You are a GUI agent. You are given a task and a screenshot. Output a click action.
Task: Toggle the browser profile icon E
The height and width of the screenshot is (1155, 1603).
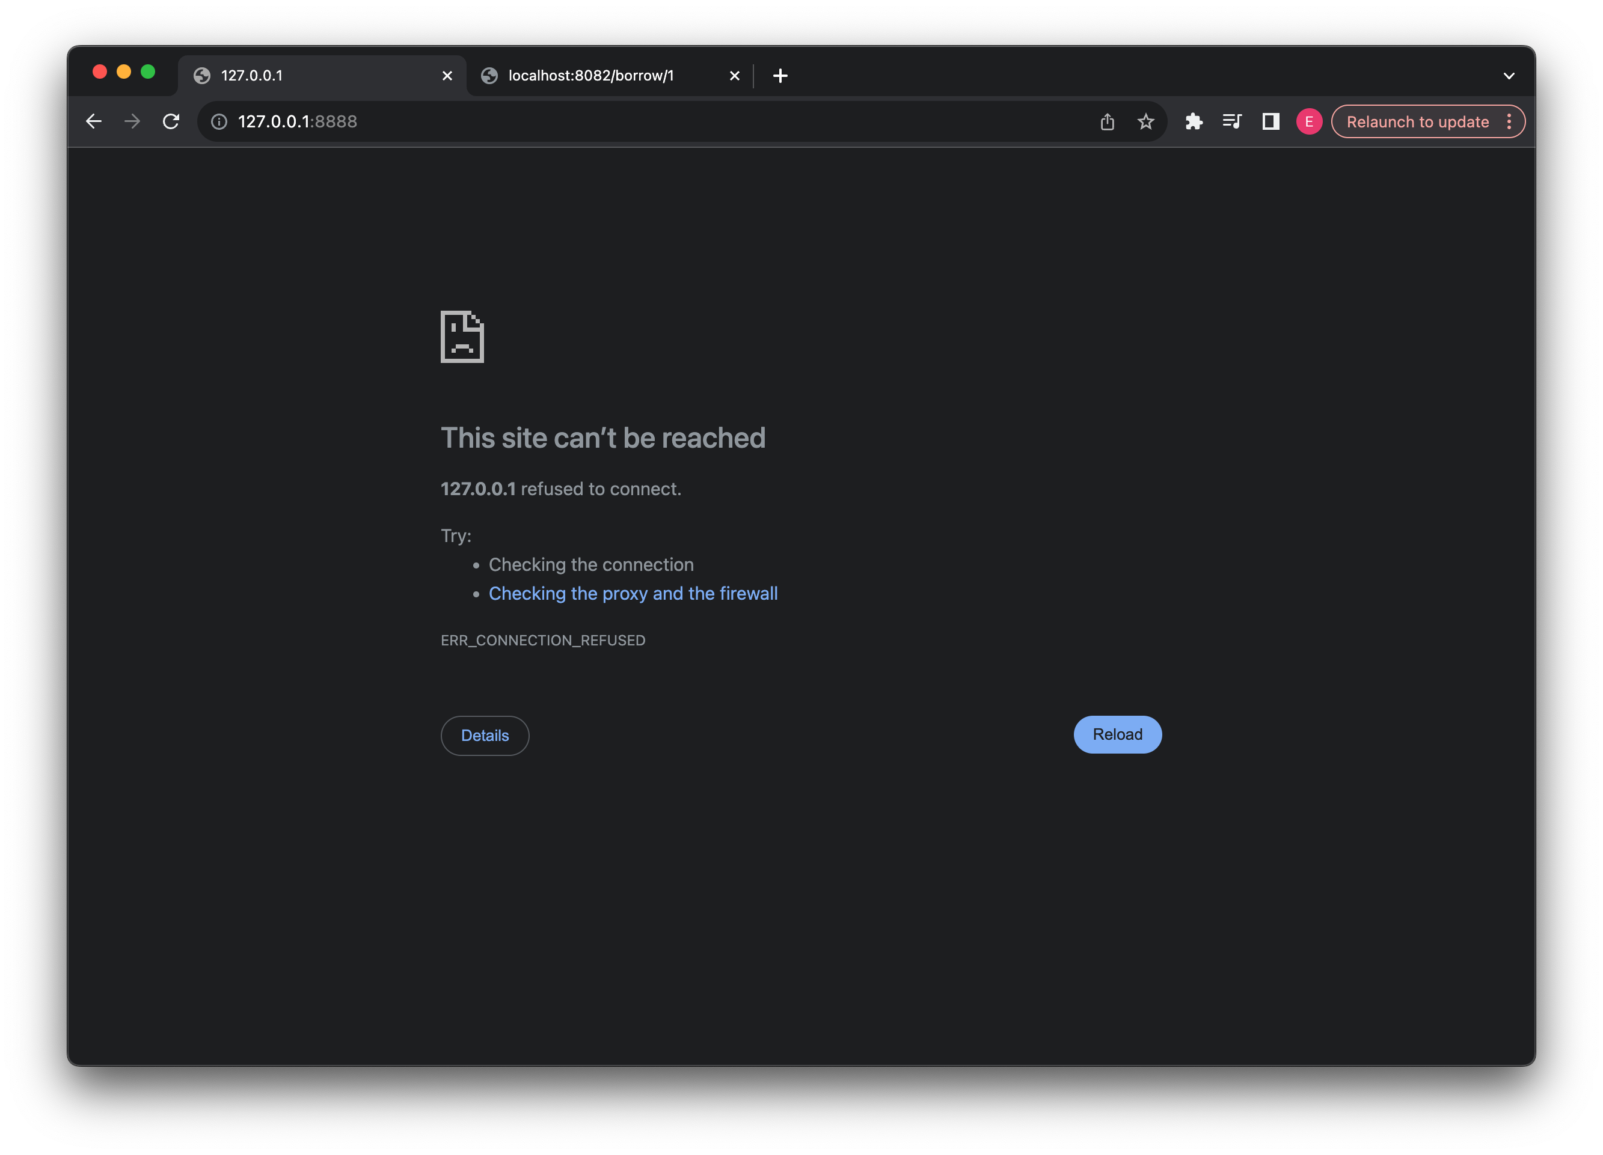[1307, 121]
